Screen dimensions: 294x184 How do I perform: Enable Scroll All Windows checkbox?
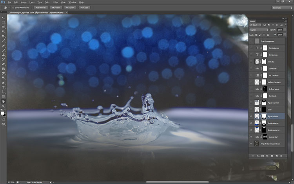[13, 7]
